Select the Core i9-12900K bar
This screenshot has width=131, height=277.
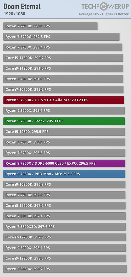coord(65,258)
